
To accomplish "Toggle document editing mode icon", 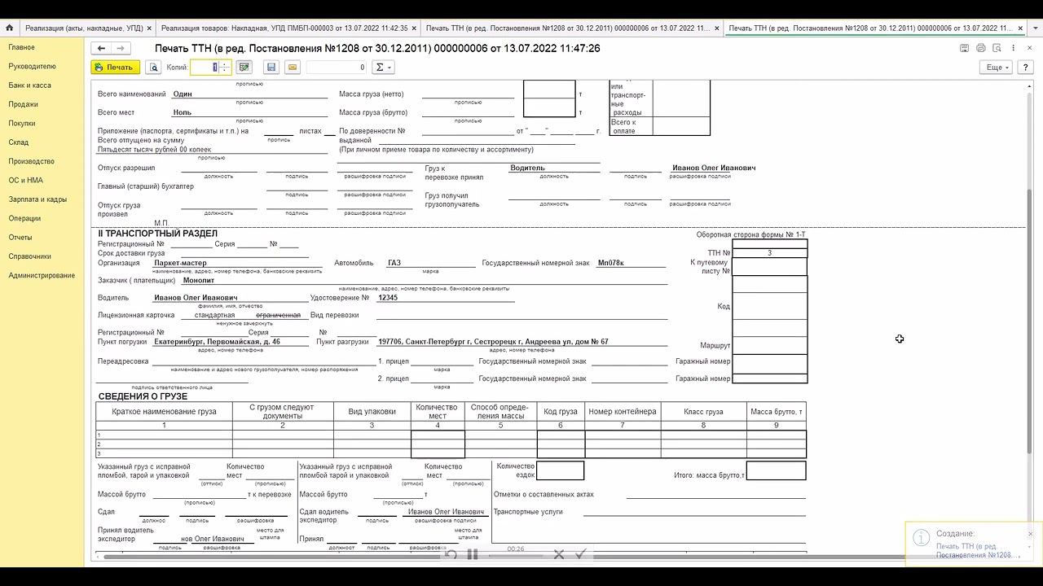I will click(244, 68).
